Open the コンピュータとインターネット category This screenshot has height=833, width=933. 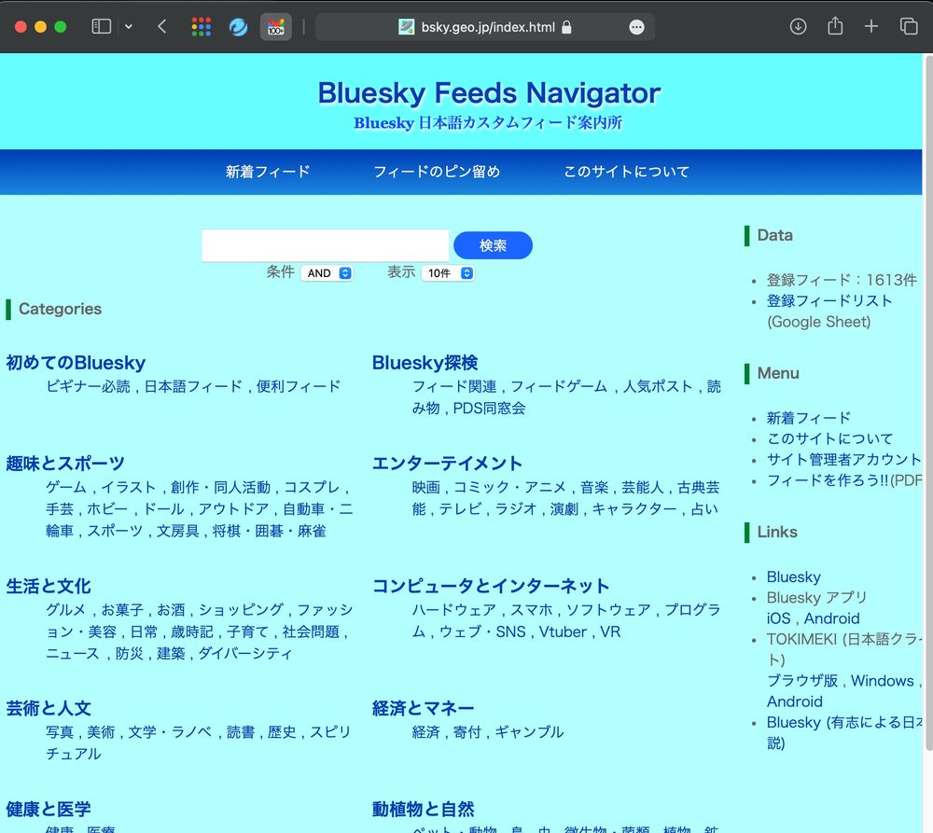491,587
